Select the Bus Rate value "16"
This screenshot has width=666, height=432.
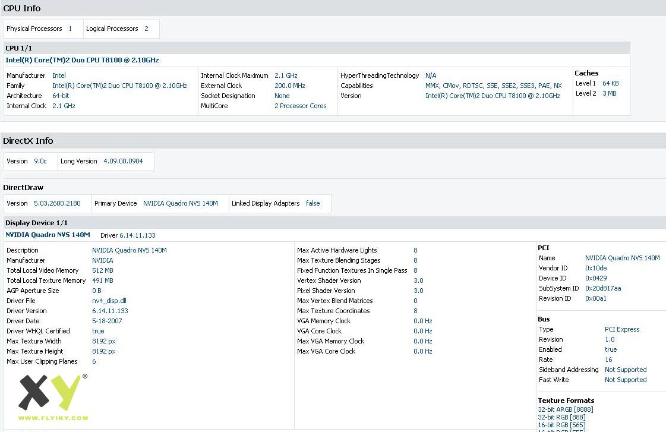pos(608,360)
